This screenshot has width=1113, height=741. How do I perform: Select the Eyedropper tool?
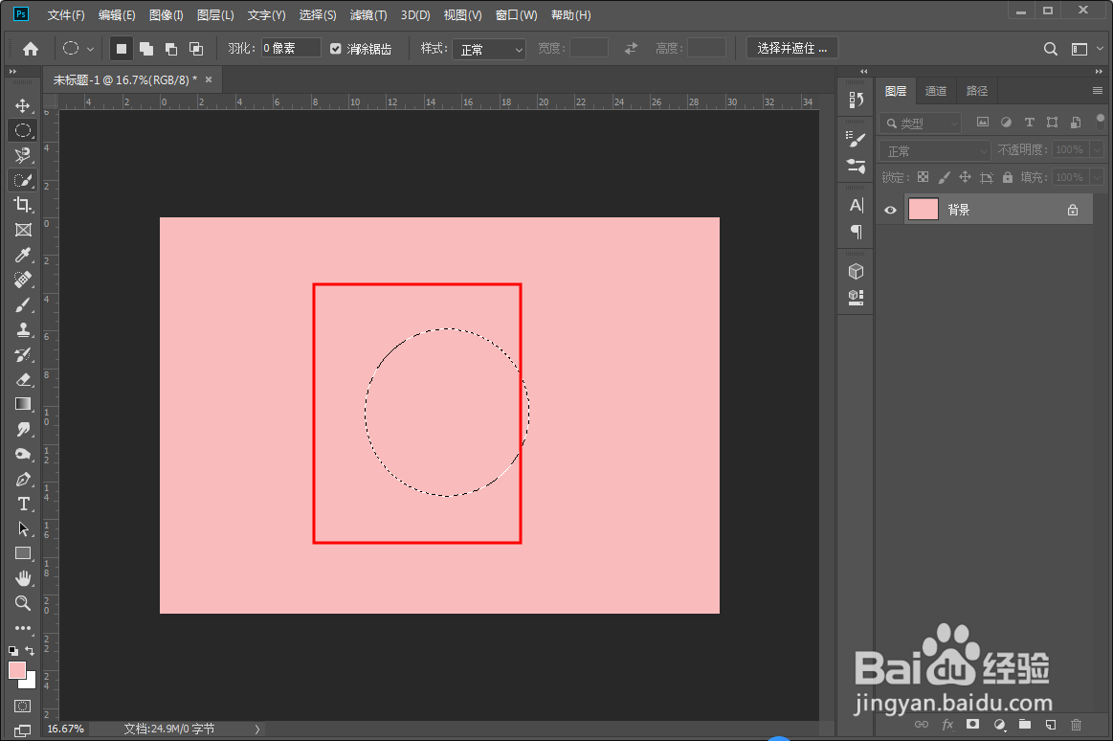pyautogui.click(x=23, y=255)
